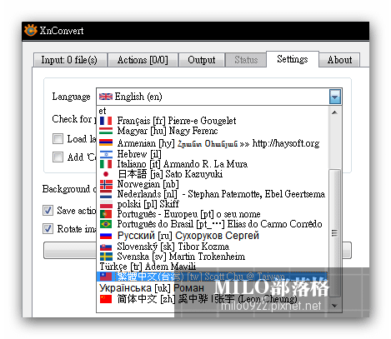Pick Norwegian [nb] language

pos(213,184)
